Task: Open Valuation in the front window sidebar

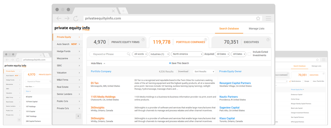Action: point(68,73)
